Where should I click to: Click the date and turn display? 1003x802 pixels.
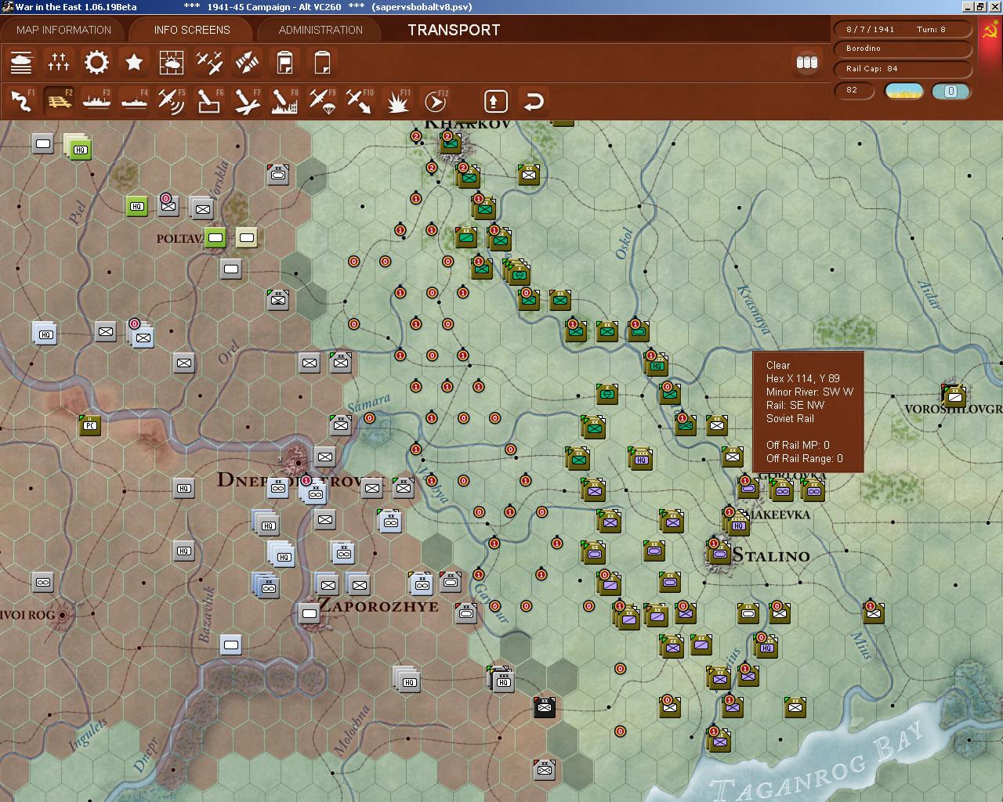903,29
